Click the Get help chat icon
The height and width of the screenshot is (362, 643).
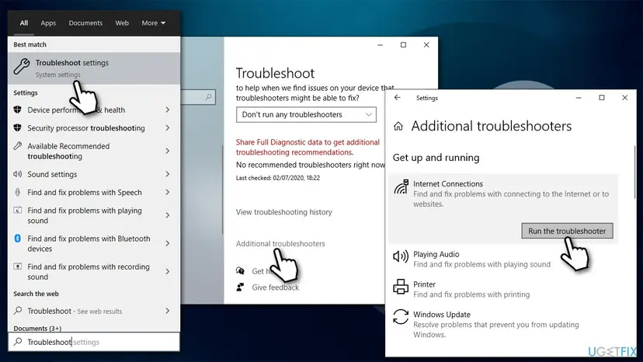[240, 270]
